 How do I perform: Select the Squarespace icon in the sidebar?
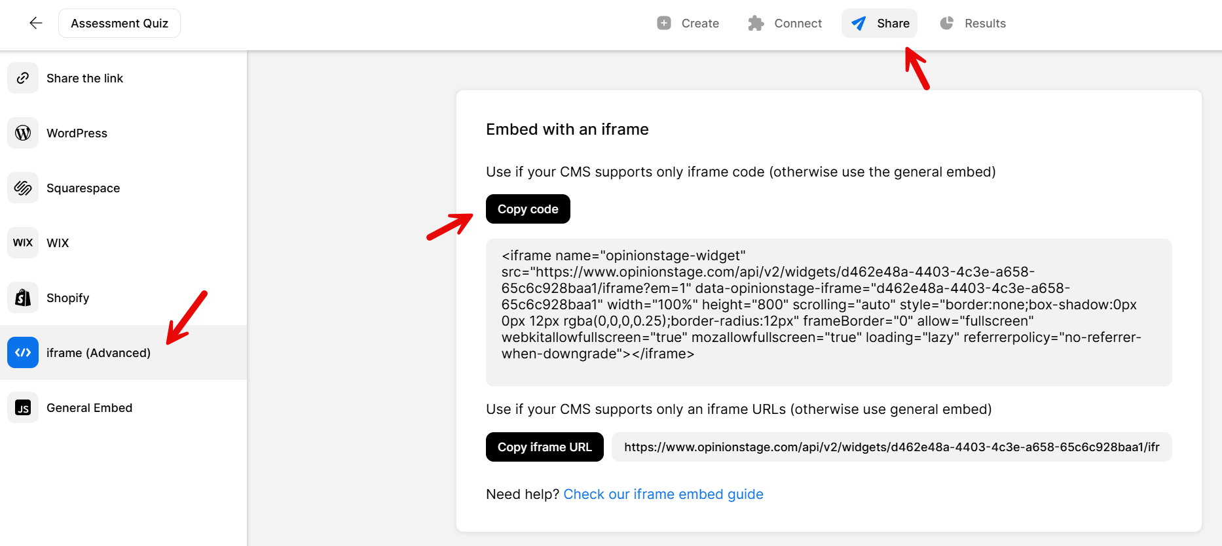[23, 188]
